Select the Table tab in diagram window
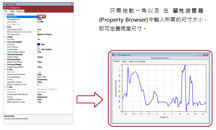The height and width of the screenshot is (130, 216). pos(124,62)
